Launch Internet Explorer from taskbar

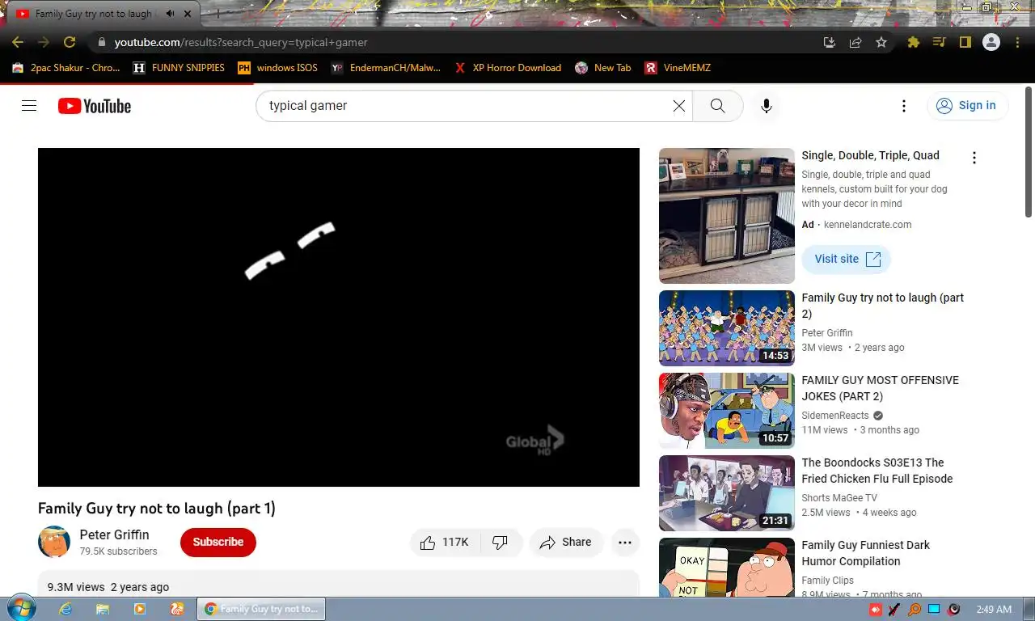coord(65,609)
